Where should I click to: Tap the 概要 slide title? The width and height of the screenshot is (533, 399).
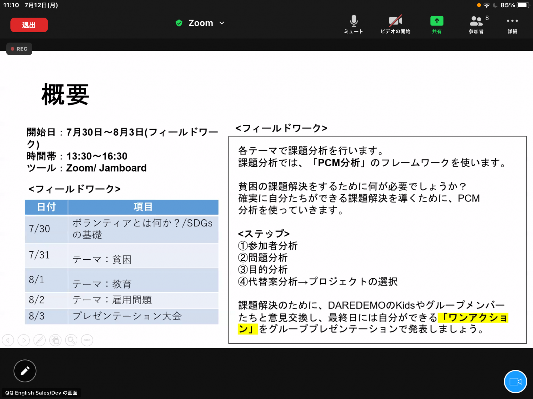click(x=65, y=95)
